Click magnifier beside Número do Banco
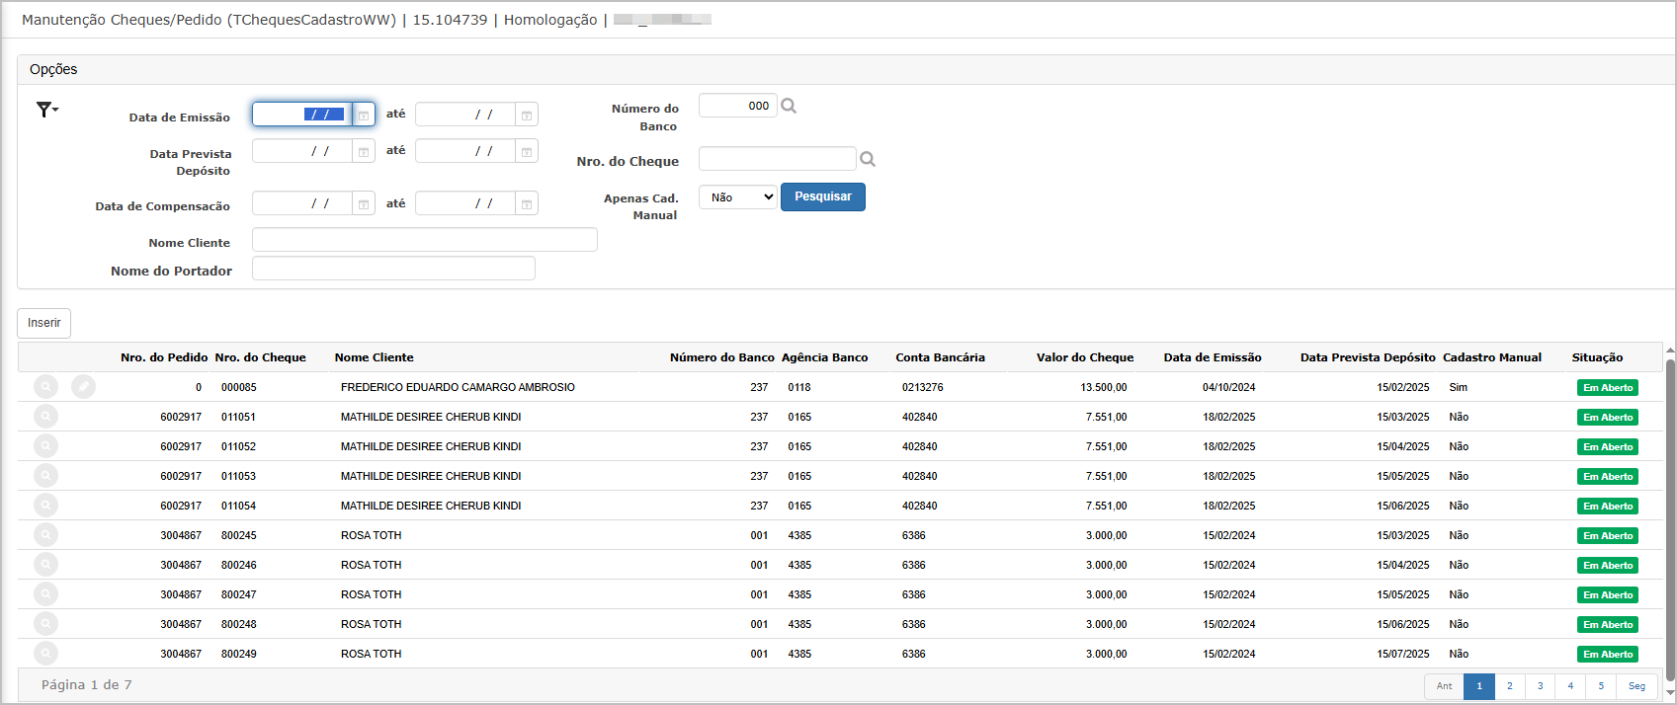Screen dimensions: 1677x705 789,106
